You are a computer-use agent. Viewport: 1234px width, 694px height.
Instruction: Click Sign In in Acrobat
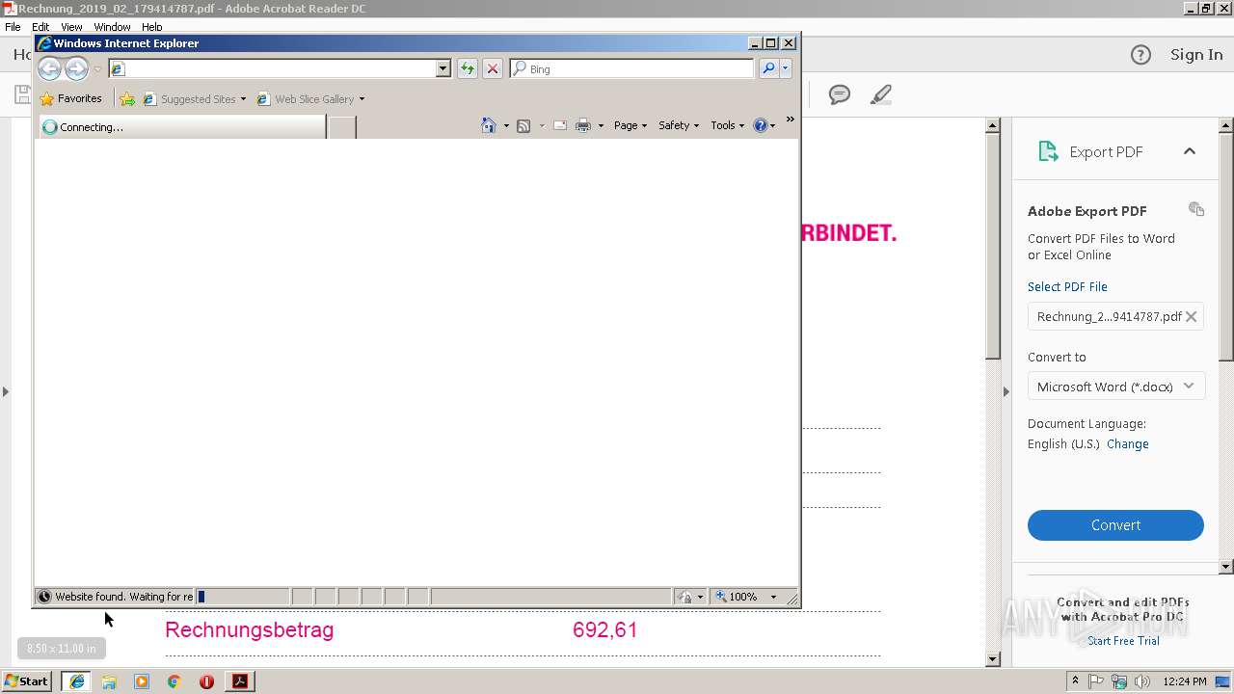(x=1196, y=55)
